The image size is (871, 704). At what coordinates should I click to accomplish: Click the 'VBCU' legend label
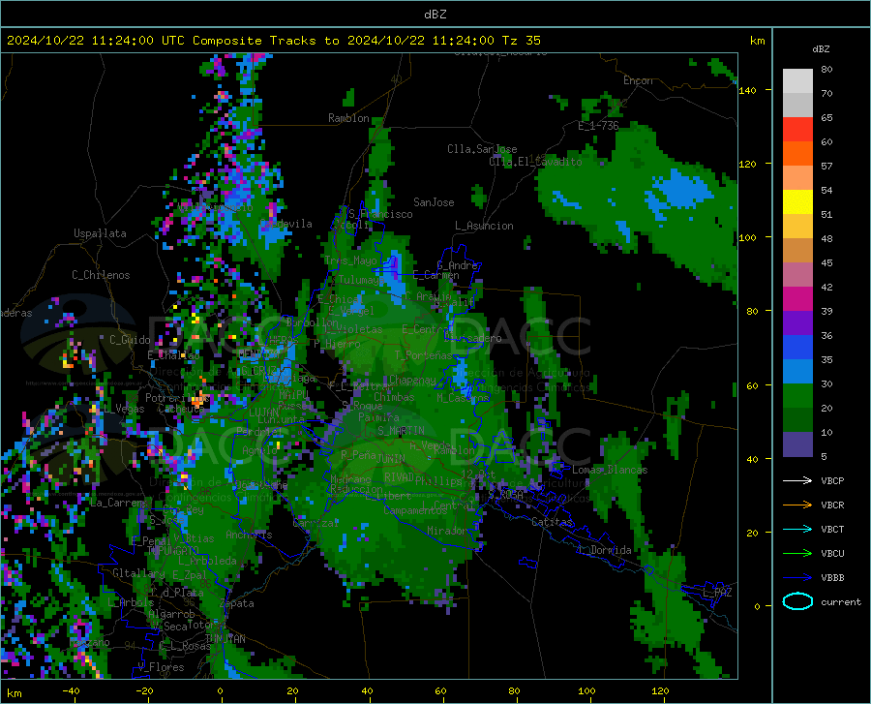(x=832, y=554)
